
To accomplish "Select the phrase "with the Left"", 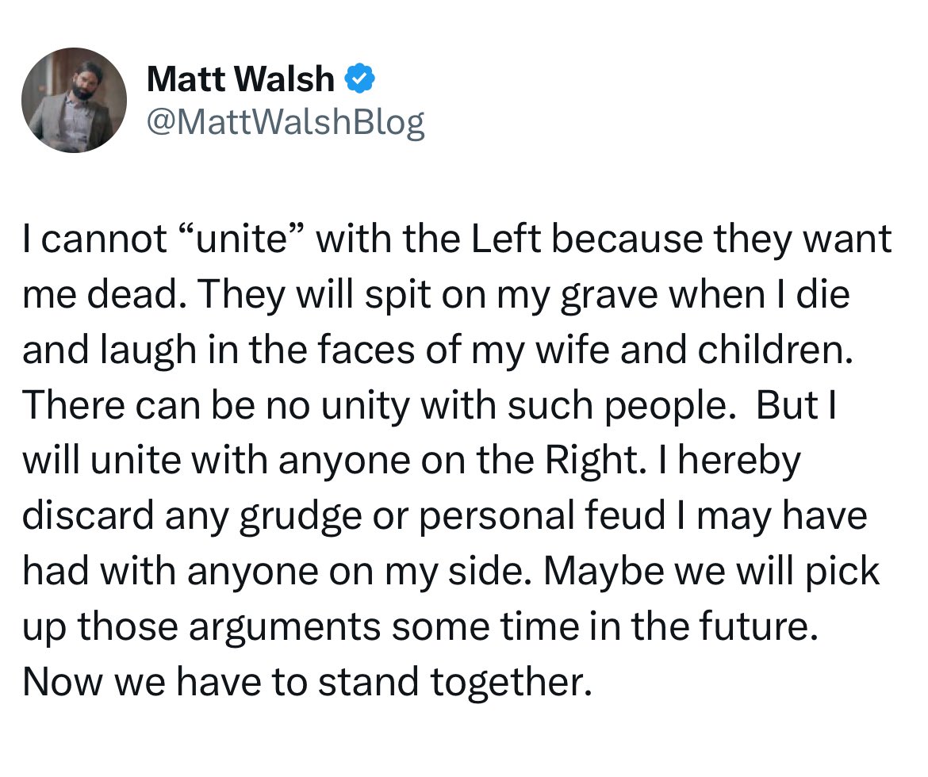I will pos(428,238).
